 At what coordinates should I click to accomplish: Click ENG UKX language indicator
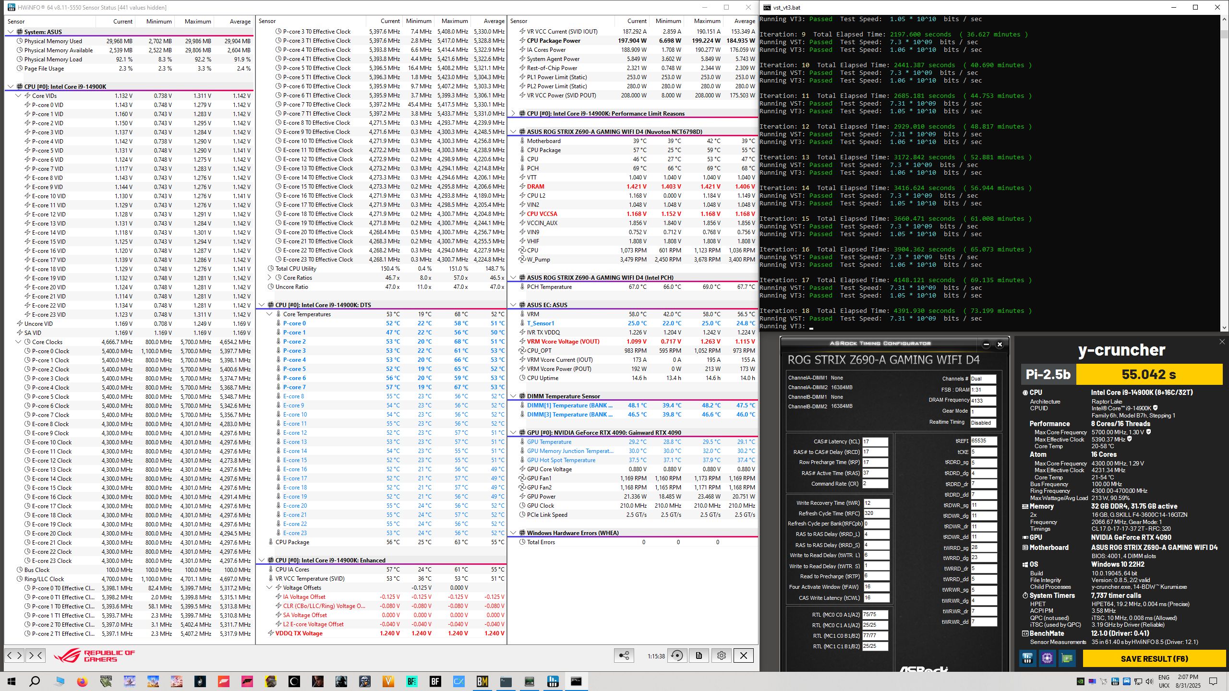click(1164, 681)
